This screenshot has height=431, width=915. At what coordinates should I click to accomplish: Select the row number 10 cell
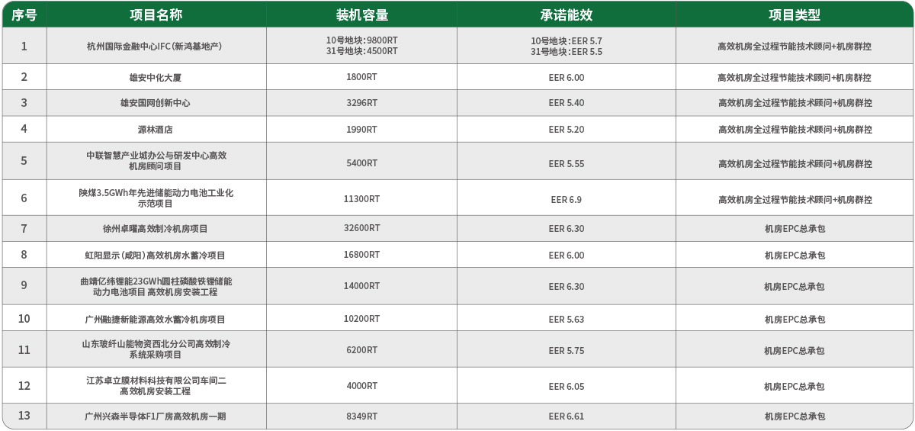pyautogui.click(x=24, y=320)
